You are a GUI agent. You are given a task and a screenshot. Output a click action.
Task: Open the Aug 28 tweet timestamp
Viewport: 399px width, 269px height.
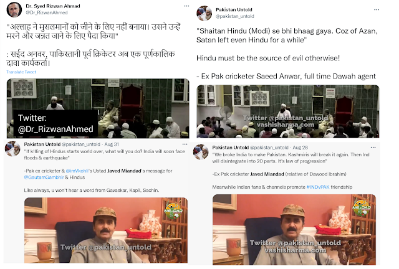(x=300, y=148)
